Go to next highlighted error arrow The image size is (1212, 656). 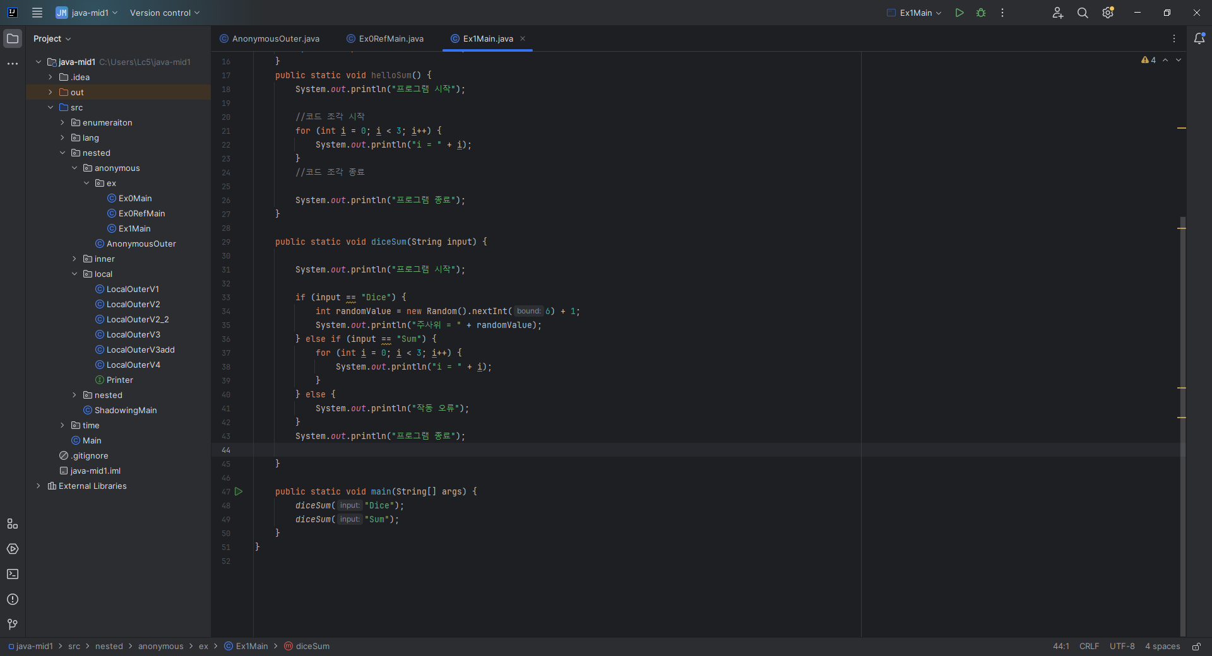(1179, 60)
